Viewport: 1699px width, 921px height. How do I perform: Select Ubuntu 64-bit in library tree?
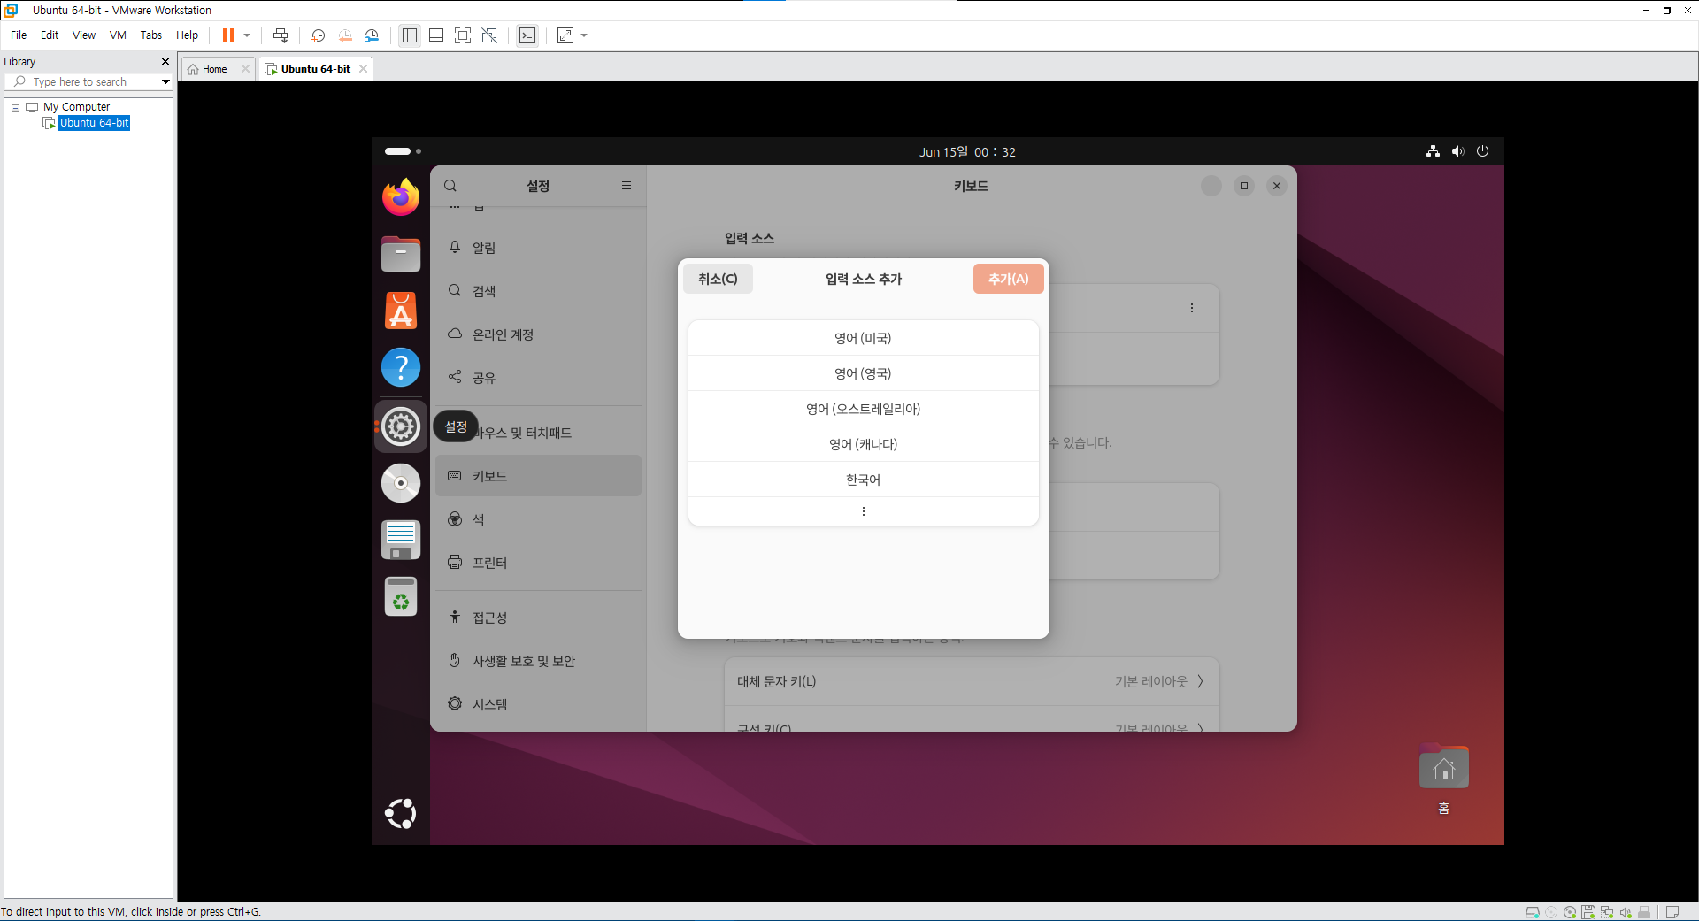pos(94,123)
